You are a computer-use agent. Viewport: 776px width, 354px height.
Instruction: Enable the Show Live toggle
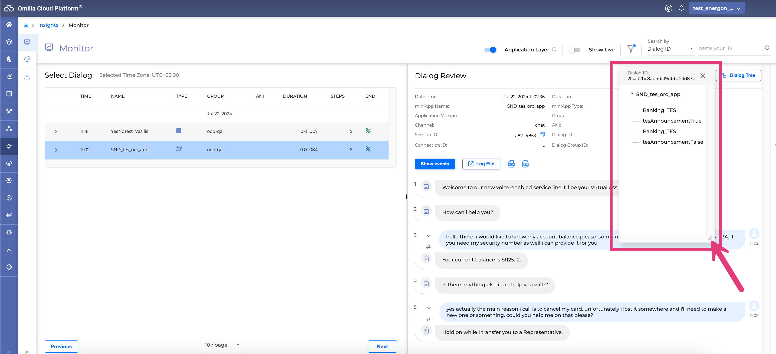(574, 50)
